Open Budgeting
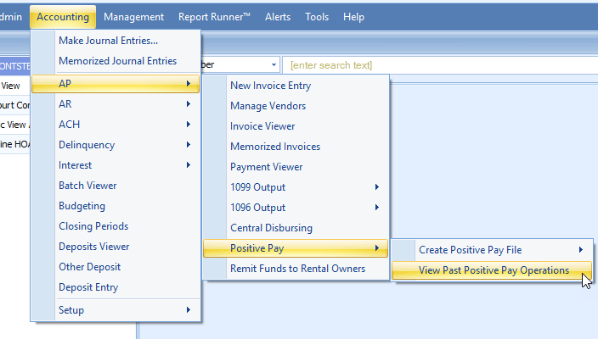598x339 pixels. (116, 206)
